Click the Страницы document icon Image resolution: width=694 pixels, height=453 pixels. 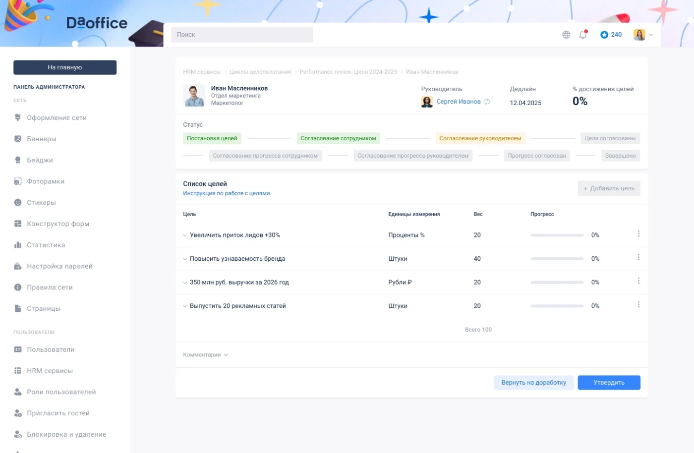pos(18,308)
